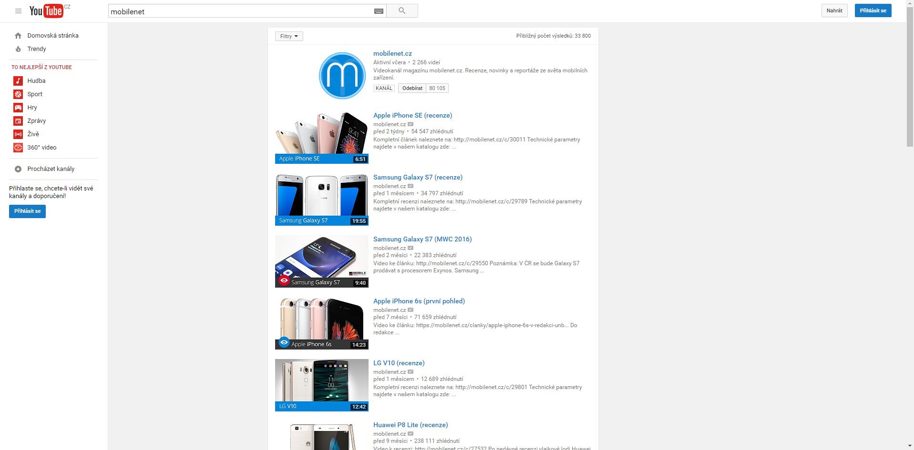
Task: Toggle the hamburger menu to collapse sidebar
Action: coord(19,10)
